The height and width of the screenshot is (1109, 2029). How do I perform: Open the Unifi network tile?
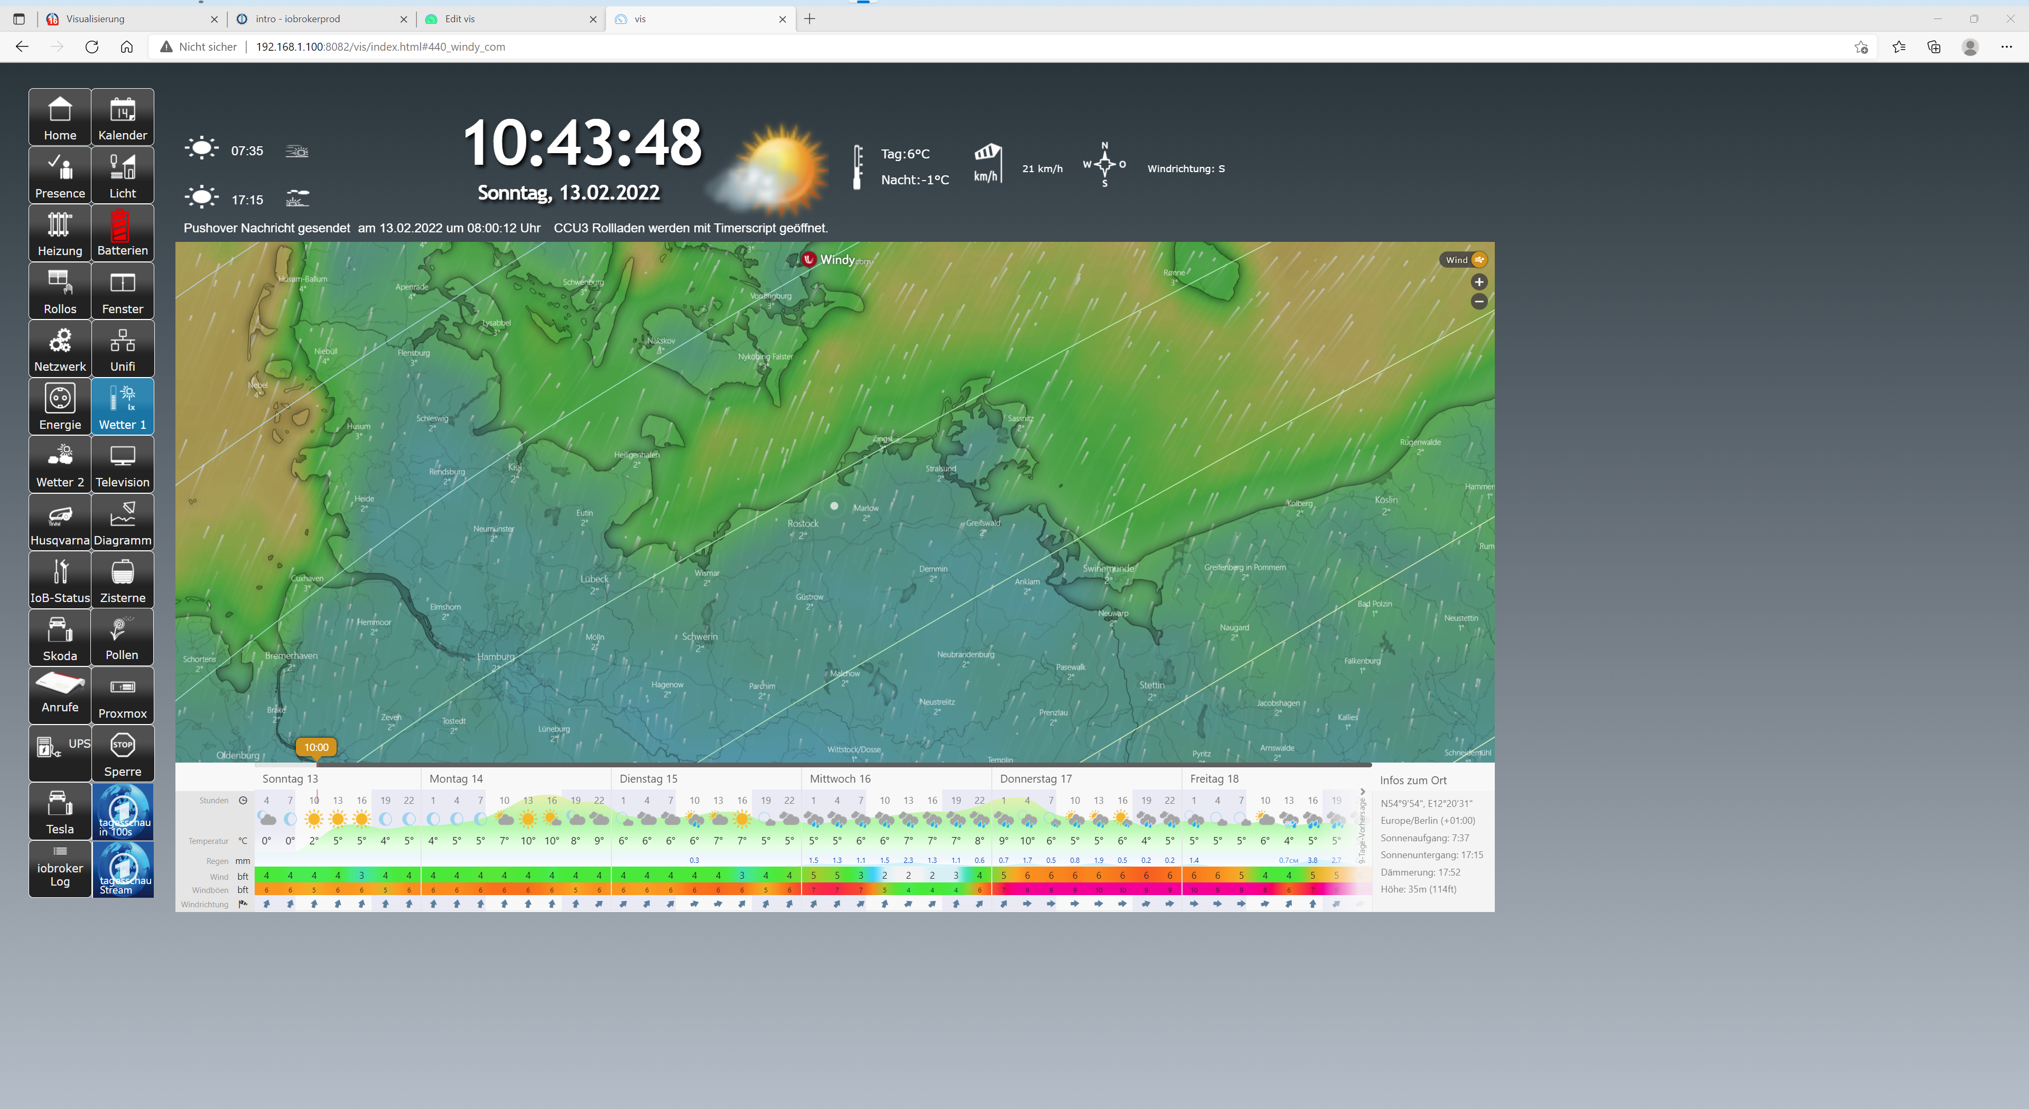[x=122, y=349]
